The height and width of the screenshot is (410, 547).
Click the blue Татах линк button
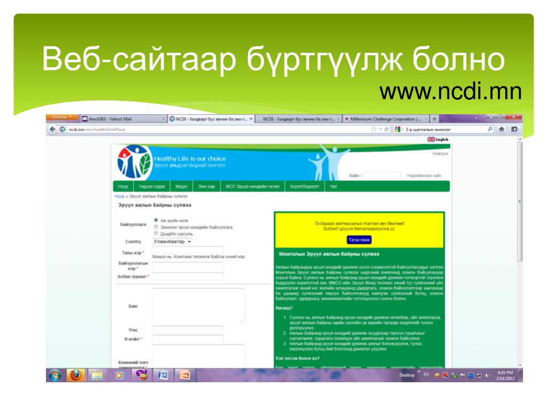point(359,240)
